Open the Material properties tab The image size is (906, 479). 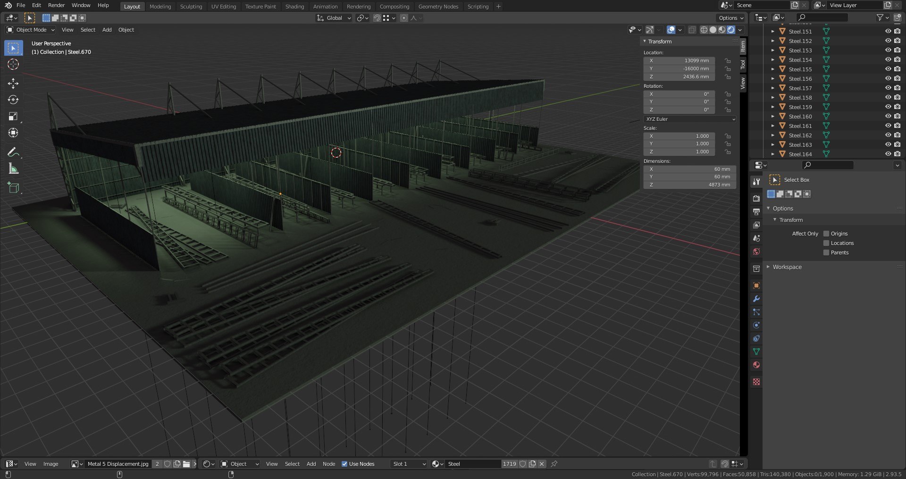(756, 365)
